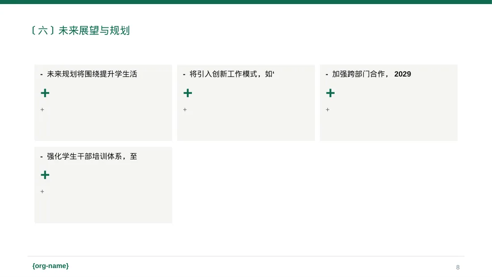Select the text 强化学生干部培训体系，至

click(x=92, y=157)
